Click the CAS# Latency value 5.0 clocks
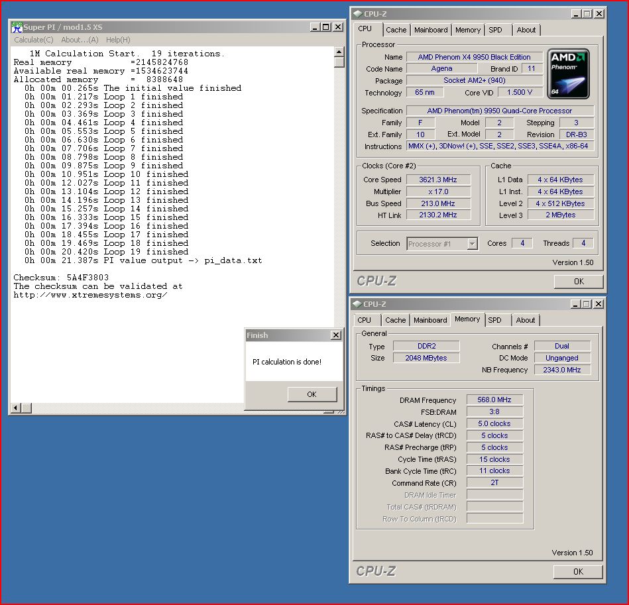 pyautogui.click(x=494, y=423)
